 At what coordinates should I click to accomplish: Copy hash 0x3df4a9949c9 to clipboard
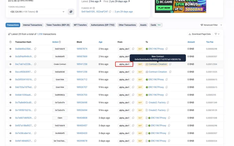35,56
